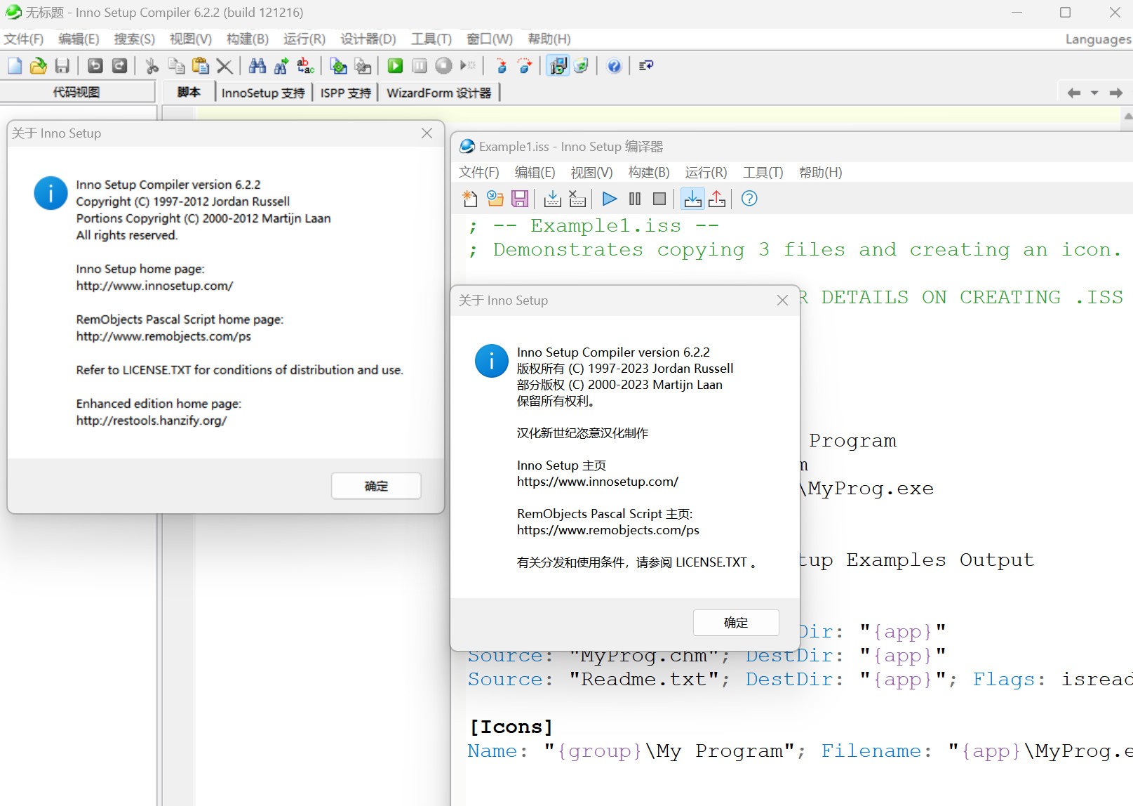1133x806 pixels.
Task: Click Pause icon in Example1.iss toolbar
Action: pos(635,199)
